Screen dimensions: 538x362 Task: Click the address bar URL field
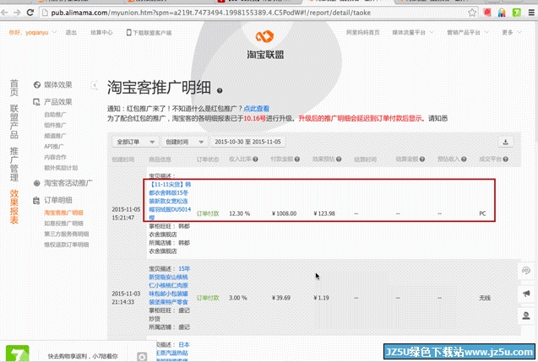(254, 13)
